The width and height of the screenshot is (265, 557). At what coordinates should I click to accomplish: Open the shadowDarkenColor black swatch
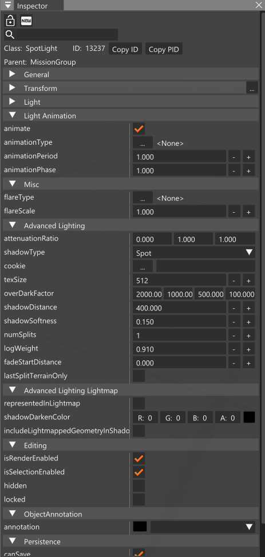point(250,417)
